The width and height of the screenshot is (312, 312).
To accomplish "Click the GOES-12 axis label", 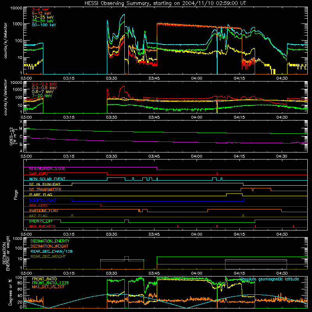I will point(13,136).
